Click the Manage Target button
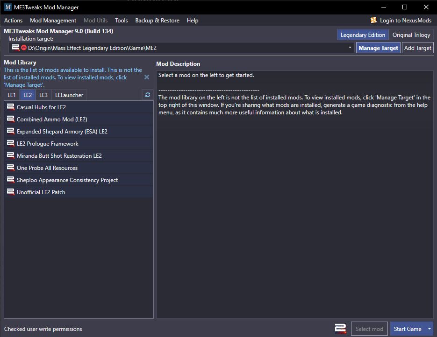This screenshot has width=437, height=337. tap(378, 48)
